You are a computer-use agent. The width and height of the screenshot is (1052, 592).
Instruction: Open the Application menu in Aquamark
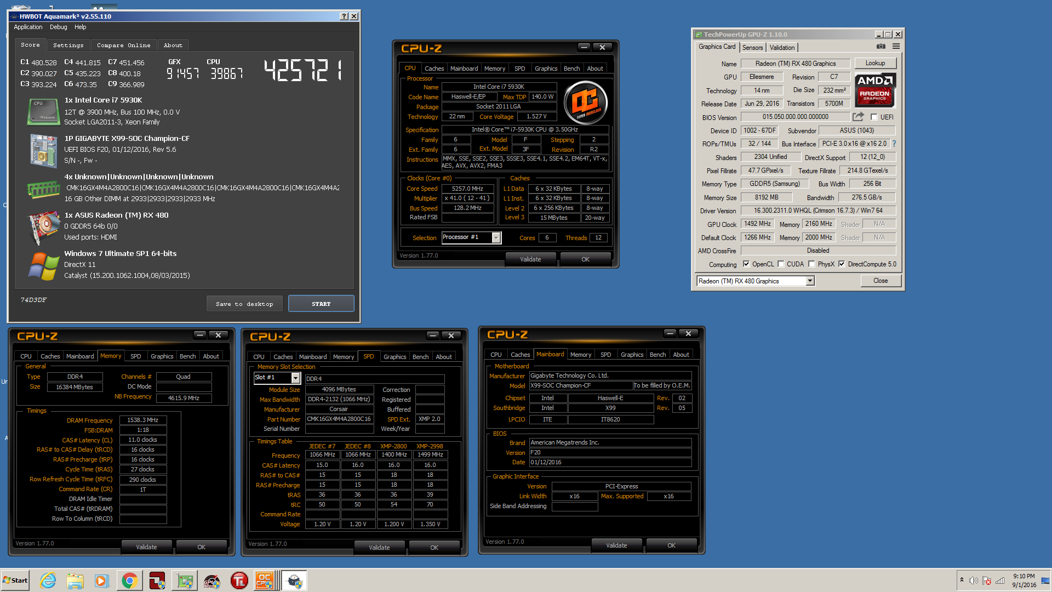click(x=28, y=27)
